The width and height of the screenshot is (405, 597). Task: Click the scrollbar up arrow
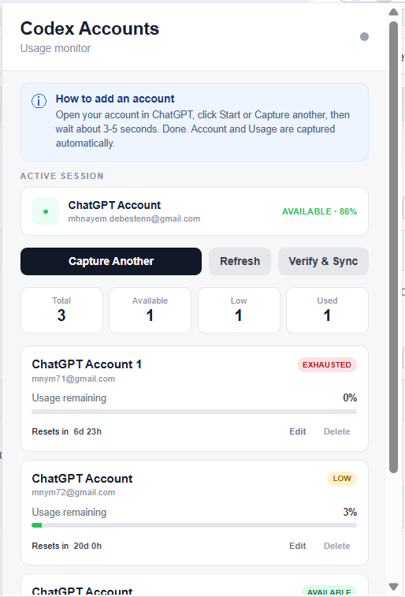pyautogui.click(x=394, y=12)
